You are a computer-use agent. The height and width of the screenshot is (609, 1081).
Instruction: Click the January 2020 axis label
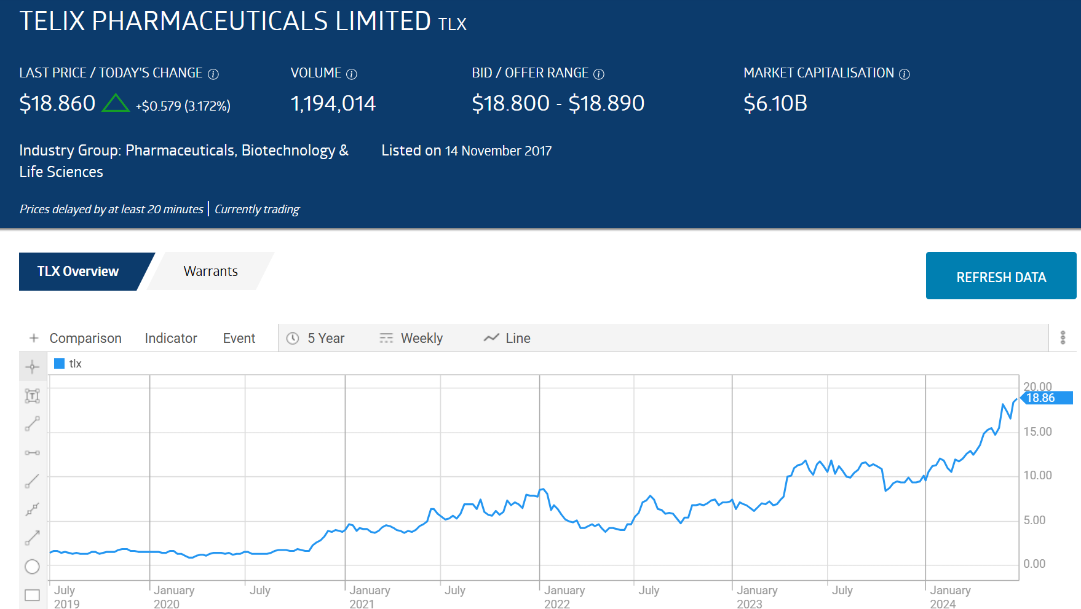[174, 597]
